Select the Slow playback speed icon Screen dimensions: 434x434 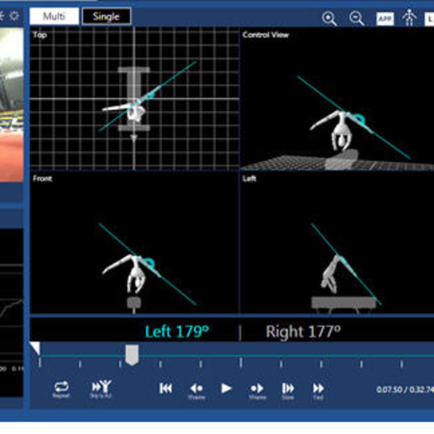click(289, 388)
